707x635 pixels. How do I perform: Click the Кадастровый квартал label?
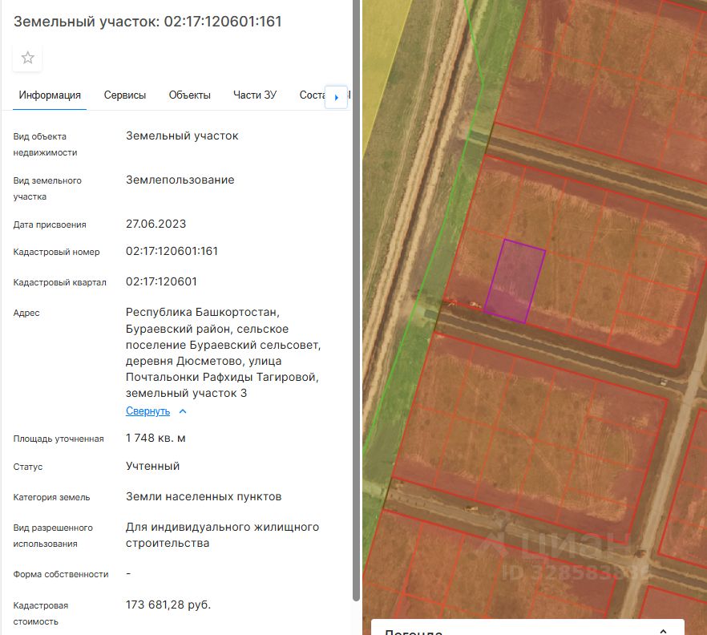pos(59,282)
